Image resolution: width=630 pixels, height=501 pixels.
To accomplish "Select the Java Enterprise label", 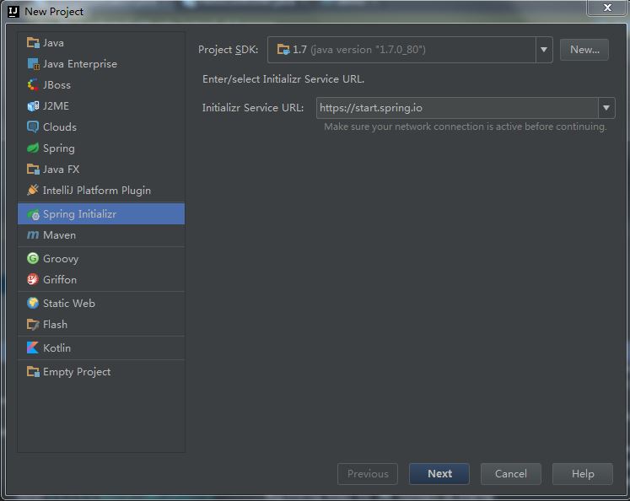I will tap(80, 64).
